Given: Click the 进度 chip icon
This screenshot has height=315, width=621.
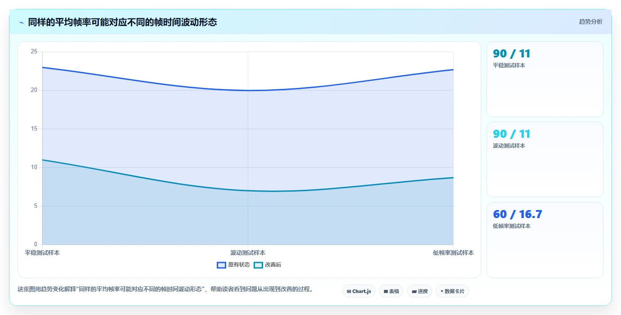Looking at the screenshot, I should pos(414,292).
